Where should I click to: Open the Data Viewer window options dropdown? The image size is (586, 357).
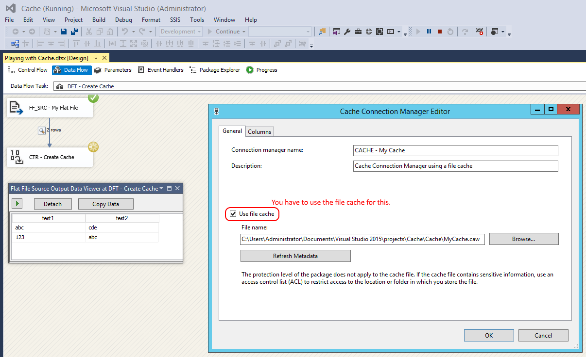coord(161,188)
